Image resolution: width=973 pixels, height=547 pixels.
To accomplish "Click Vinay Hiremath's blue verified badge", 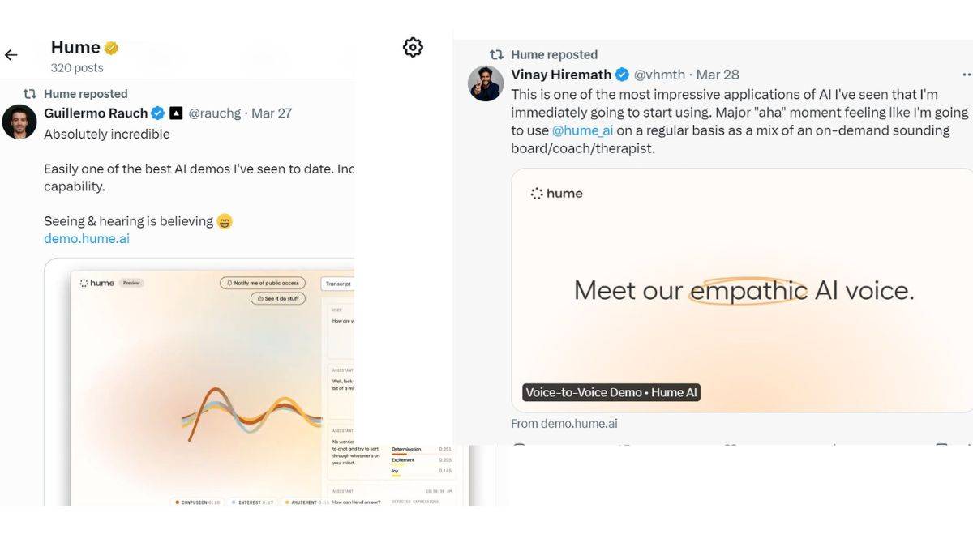I will [x=621, y=75].
